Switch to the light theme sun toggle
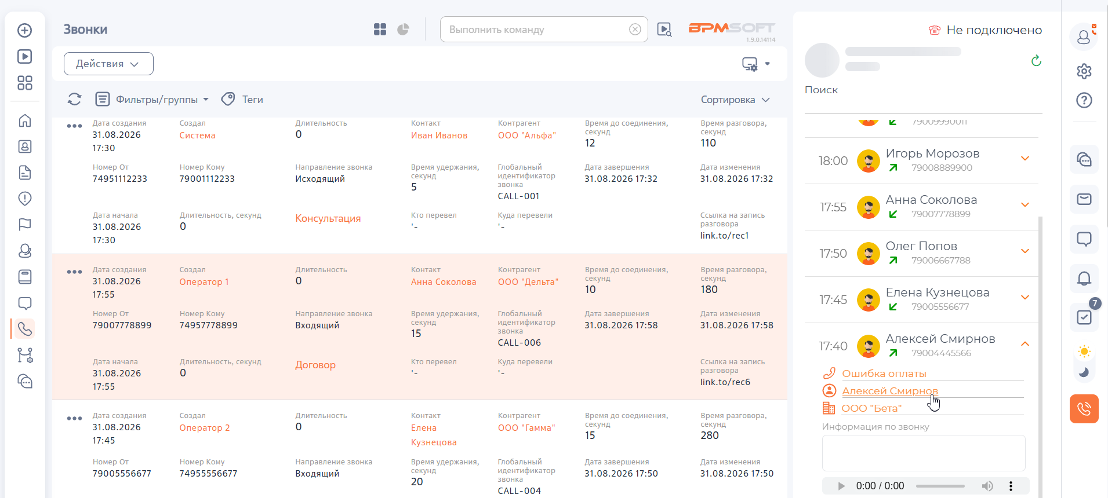 pyautogui.click(x=1084, y=351)
